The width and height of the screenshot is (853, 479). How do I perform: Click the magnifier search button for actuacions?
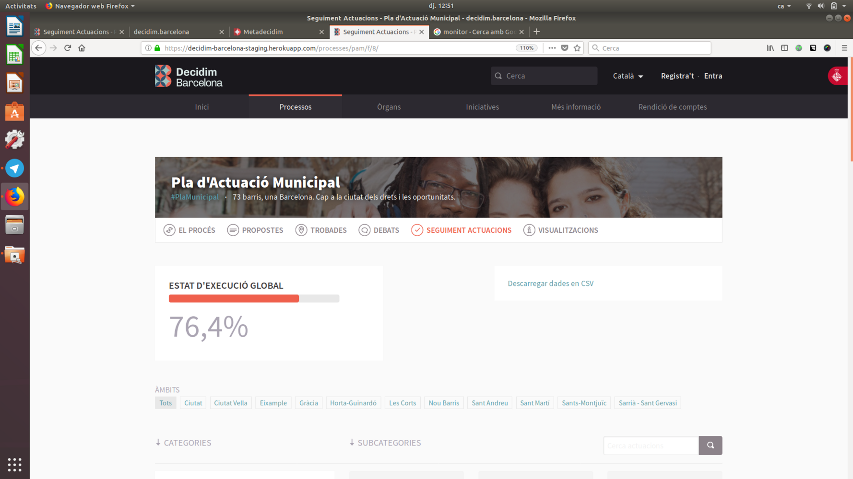[x=710, y=445]
